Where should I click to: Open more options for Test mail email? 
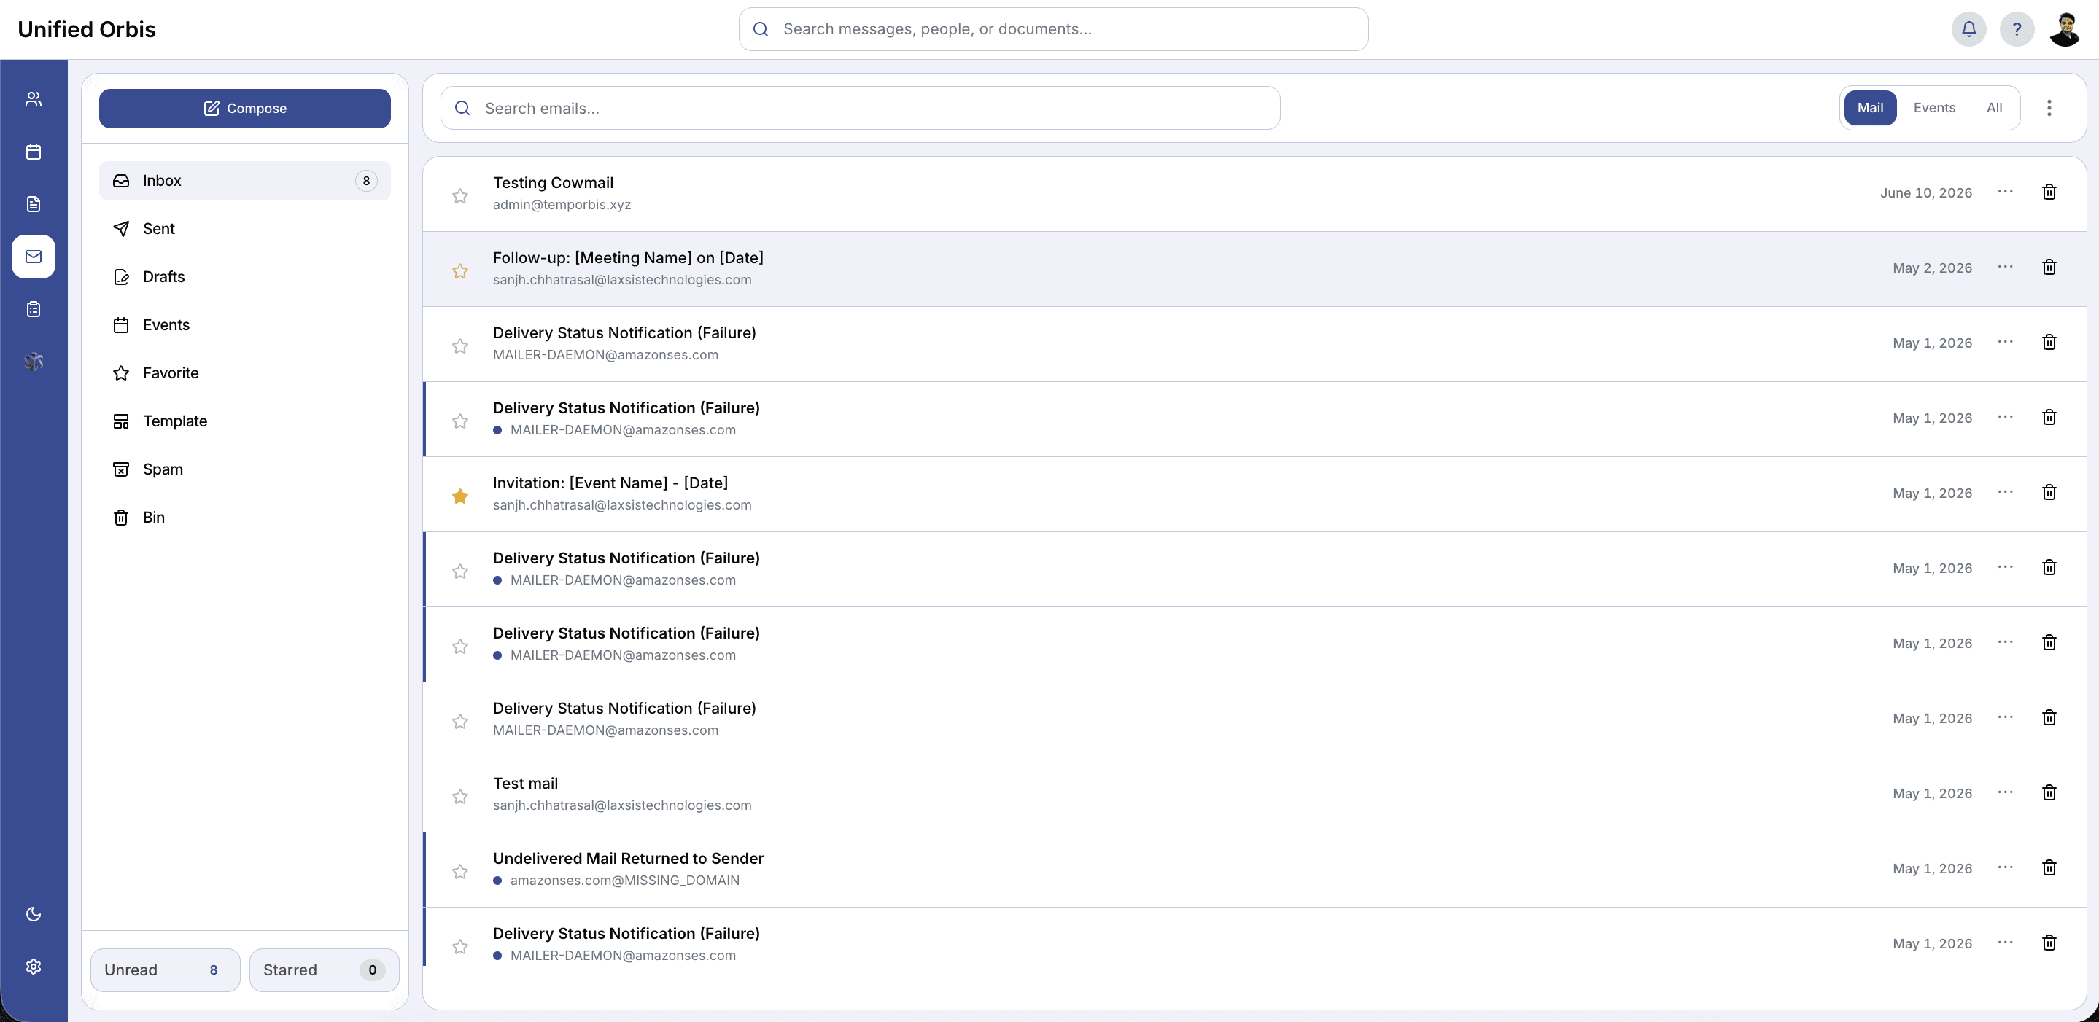(x=2006, y=792)
